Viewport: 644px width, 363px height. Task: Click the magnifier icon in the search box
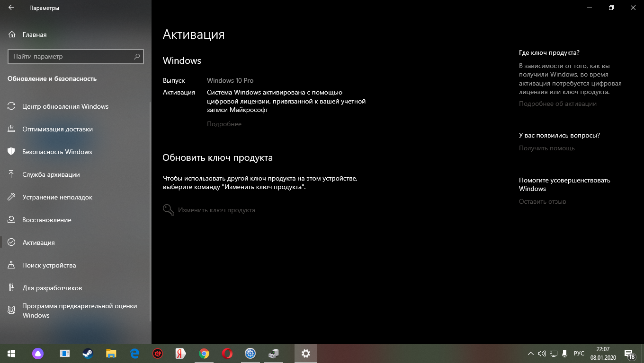coord(137,56)
